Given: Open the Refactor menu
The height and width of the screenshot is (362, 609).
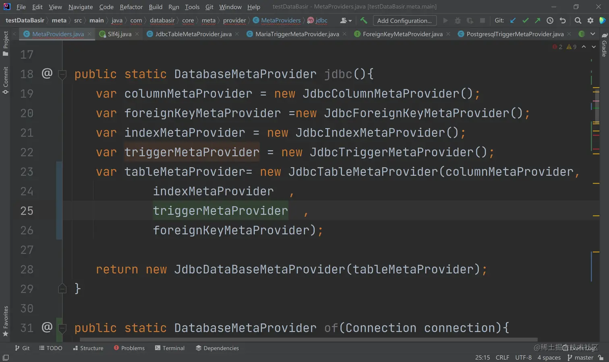Looking at the screenshot, I should 131,7.
